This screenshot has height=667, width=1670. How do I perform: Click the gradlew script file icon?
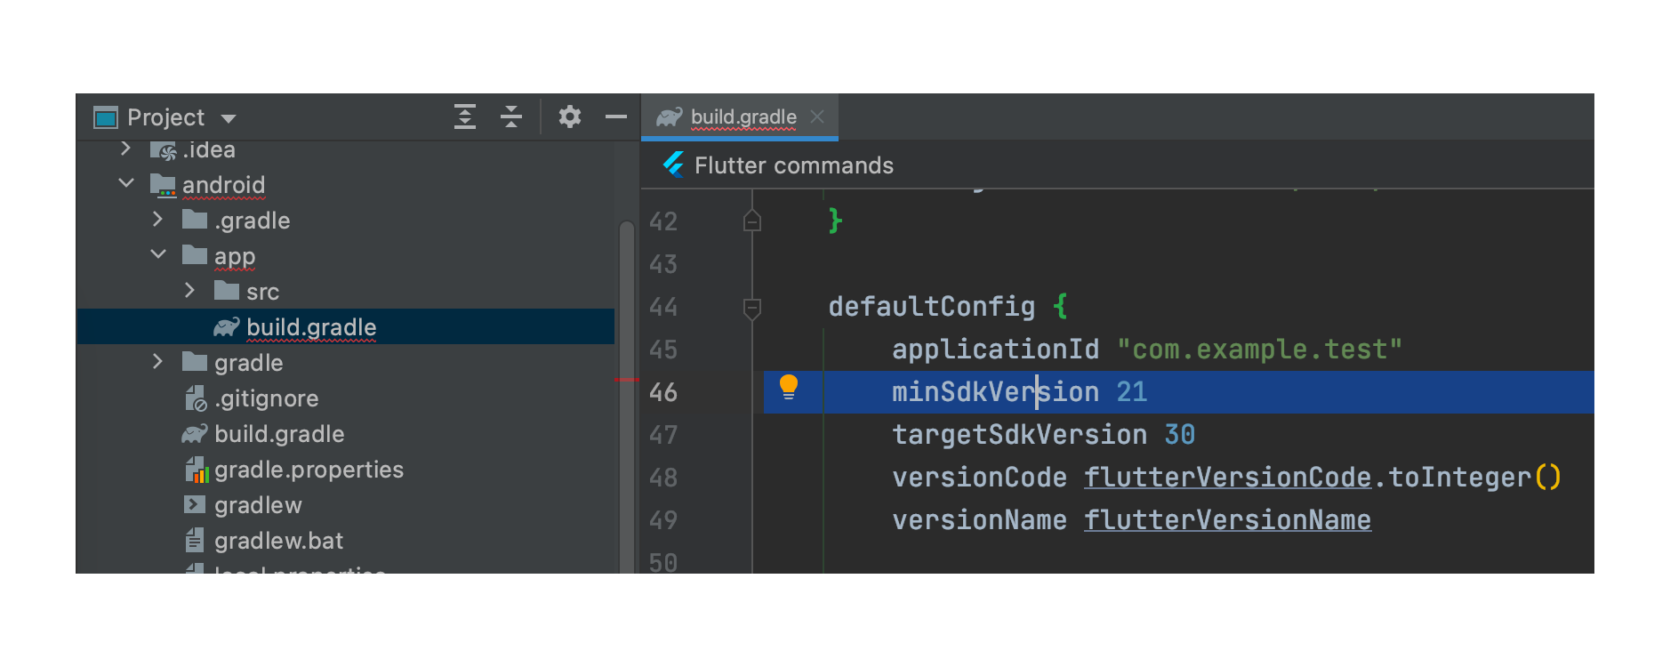[x=195, y=505]
